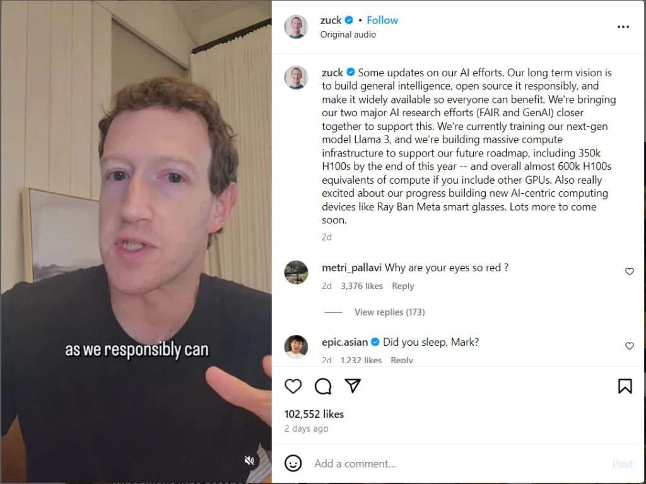This screenshot has width=646, height=484.
Task: Share the post via paper plane icon
Action: point(353,386)
